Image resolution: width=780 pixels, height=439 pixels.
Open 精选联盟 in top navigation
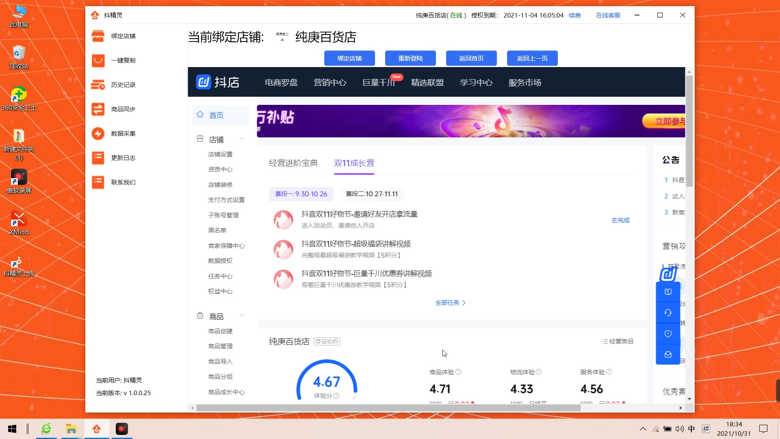[427, 83]
